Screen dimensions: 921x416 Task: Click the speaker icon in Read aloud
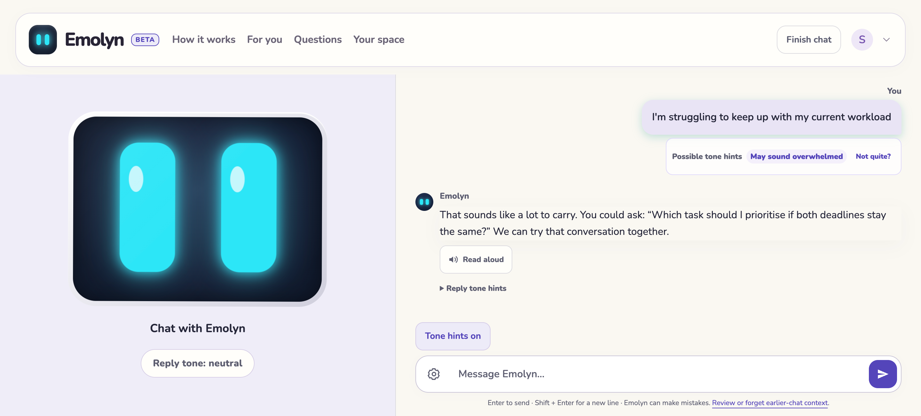pos(453,260)
